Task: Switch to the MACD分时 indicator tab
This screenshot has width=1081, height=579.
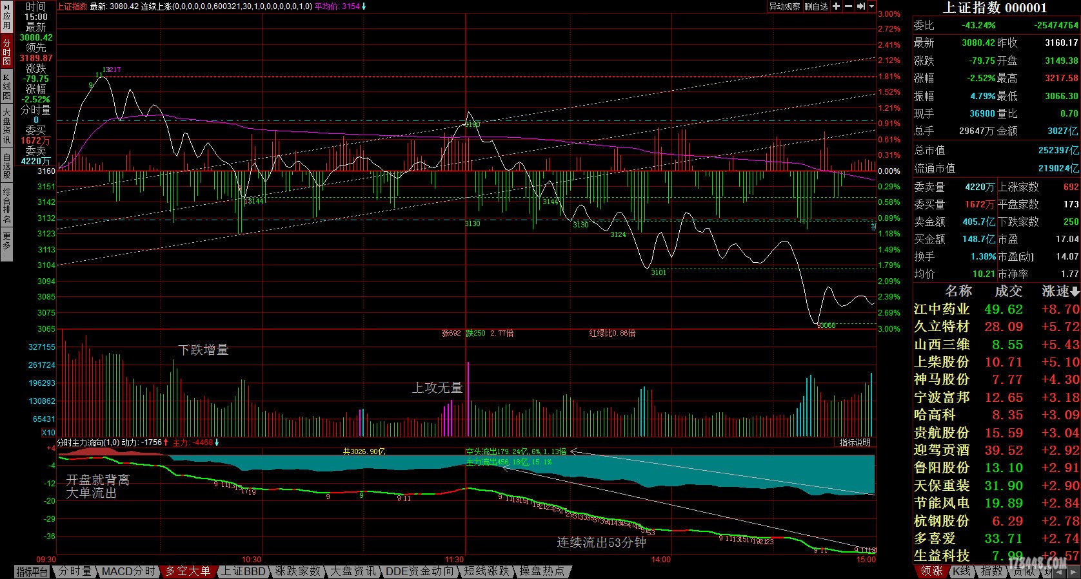Action: (128, 571)
